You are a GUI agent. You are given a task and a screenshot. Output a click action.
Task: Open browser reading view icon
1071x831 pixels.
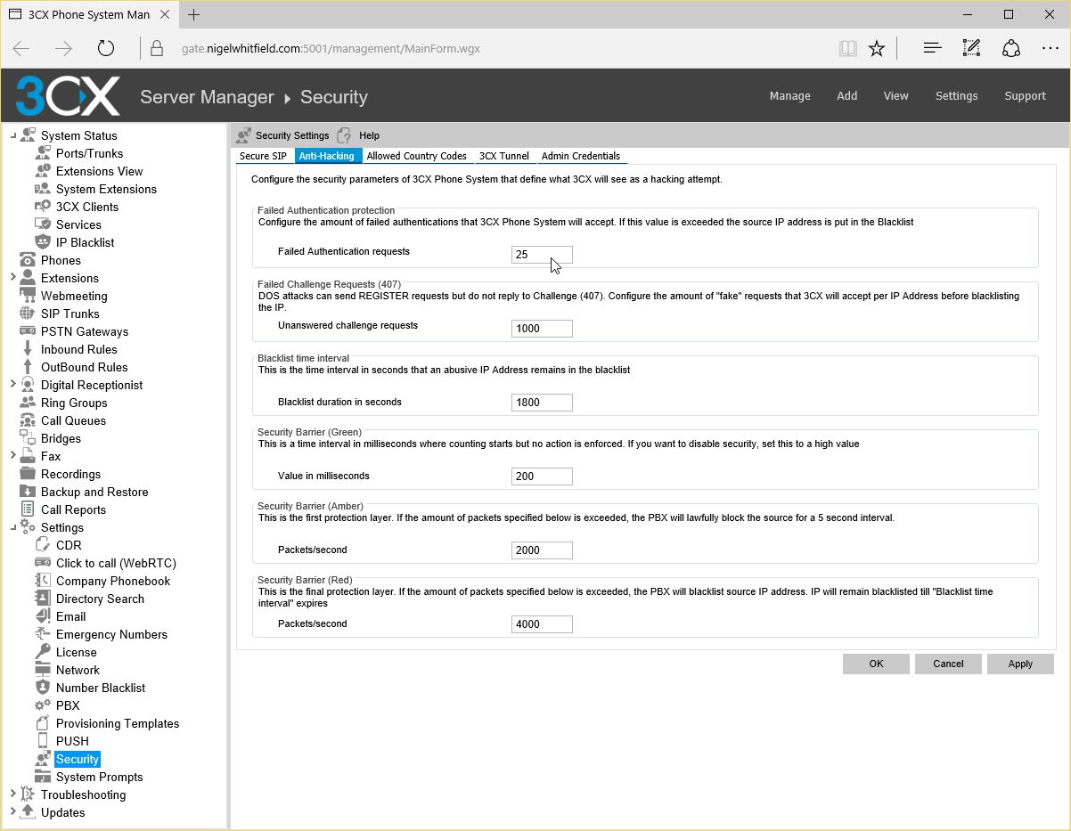tap(848, 48)
